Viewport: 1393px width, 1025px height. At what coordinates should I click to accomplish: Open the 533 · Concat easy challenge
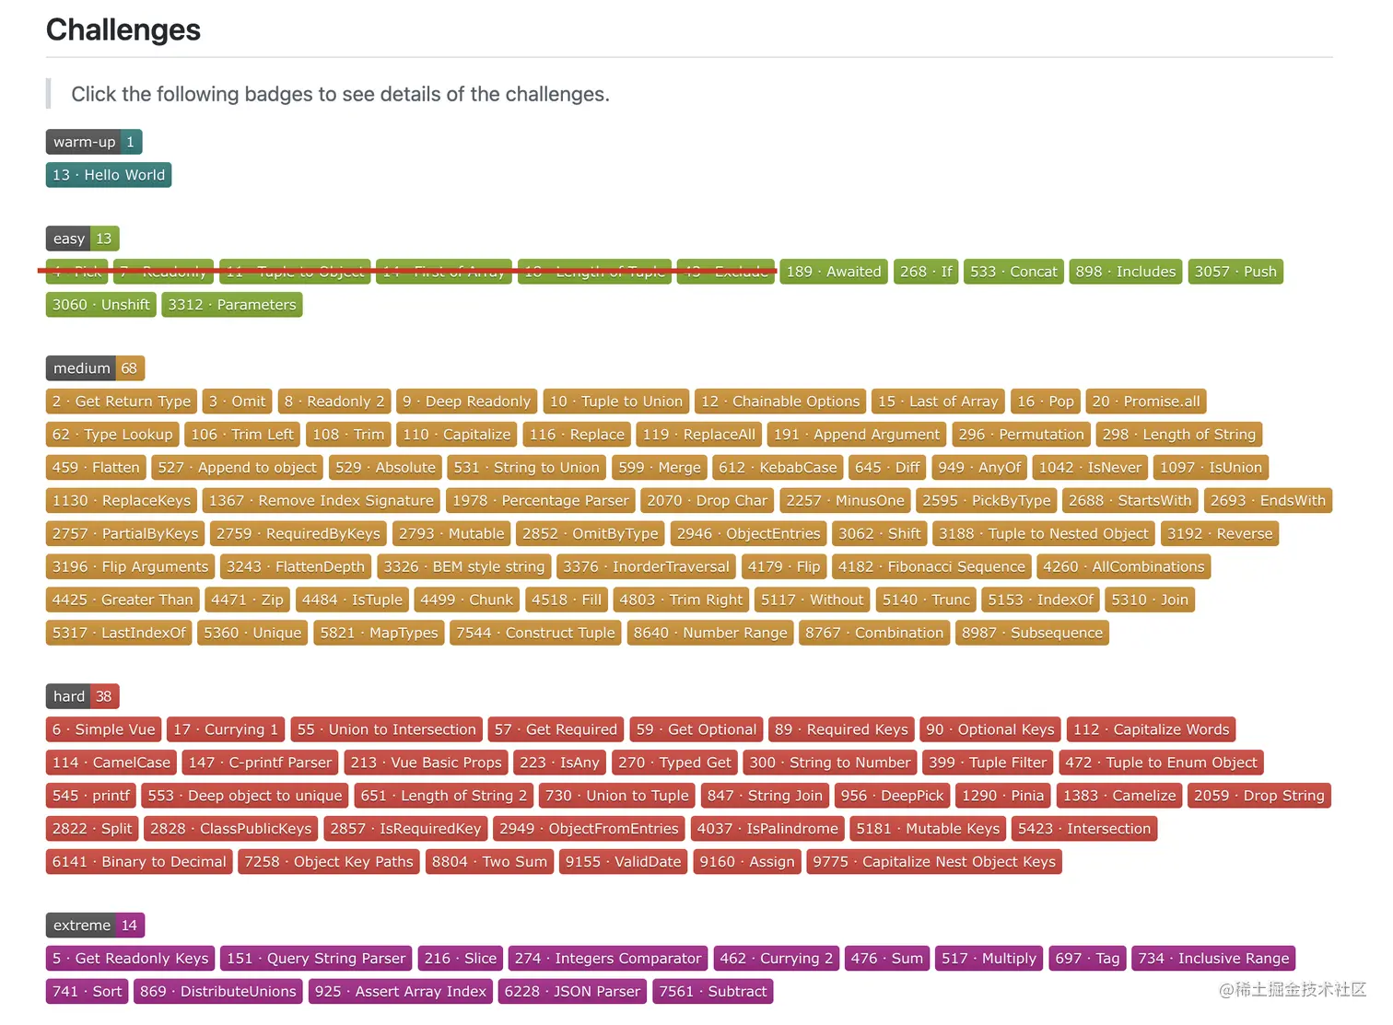[x=1013, y=272]
